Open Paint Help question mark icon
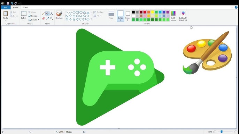Image resolution: width=239 pixels, height=134 pixels. (236, 7)
